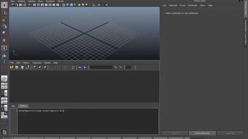Toggle viewport wireframe cube icon
The width and height of the screenshot is (248, 139).
(x=64, y=5)
